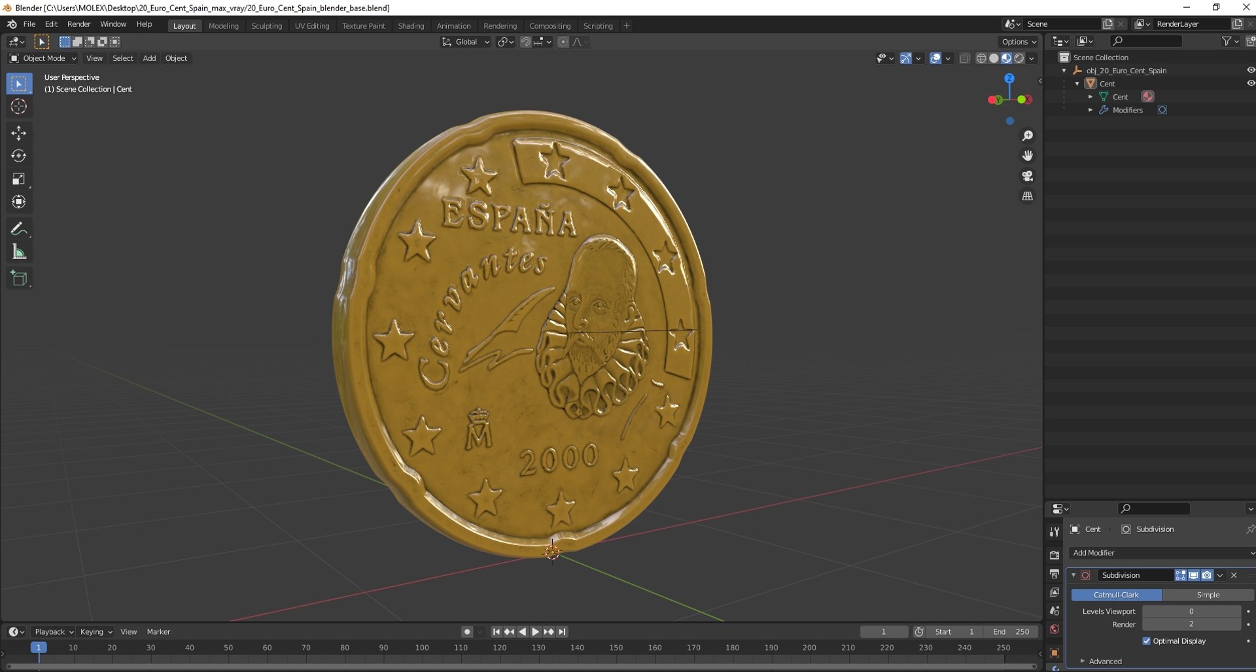The width and height of the screenshot is (1256, 672).
Task: Toggle camera view with camera icon
Action: click(1028, 176)
